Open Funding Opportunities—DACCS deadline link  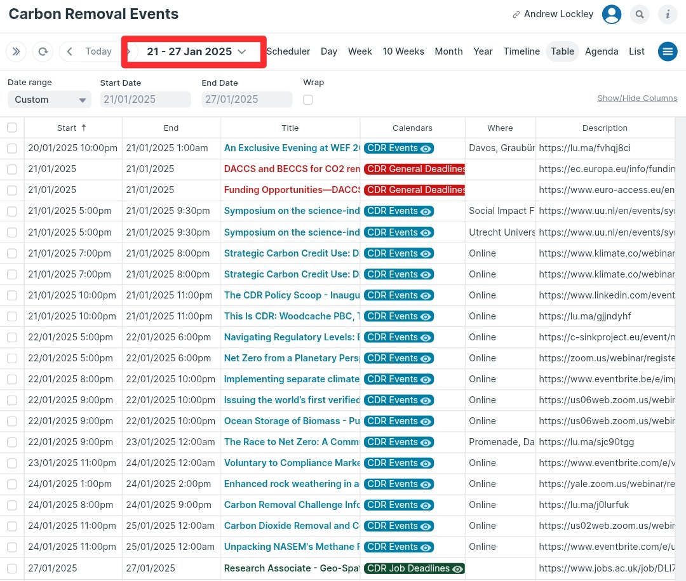(292, 190)
